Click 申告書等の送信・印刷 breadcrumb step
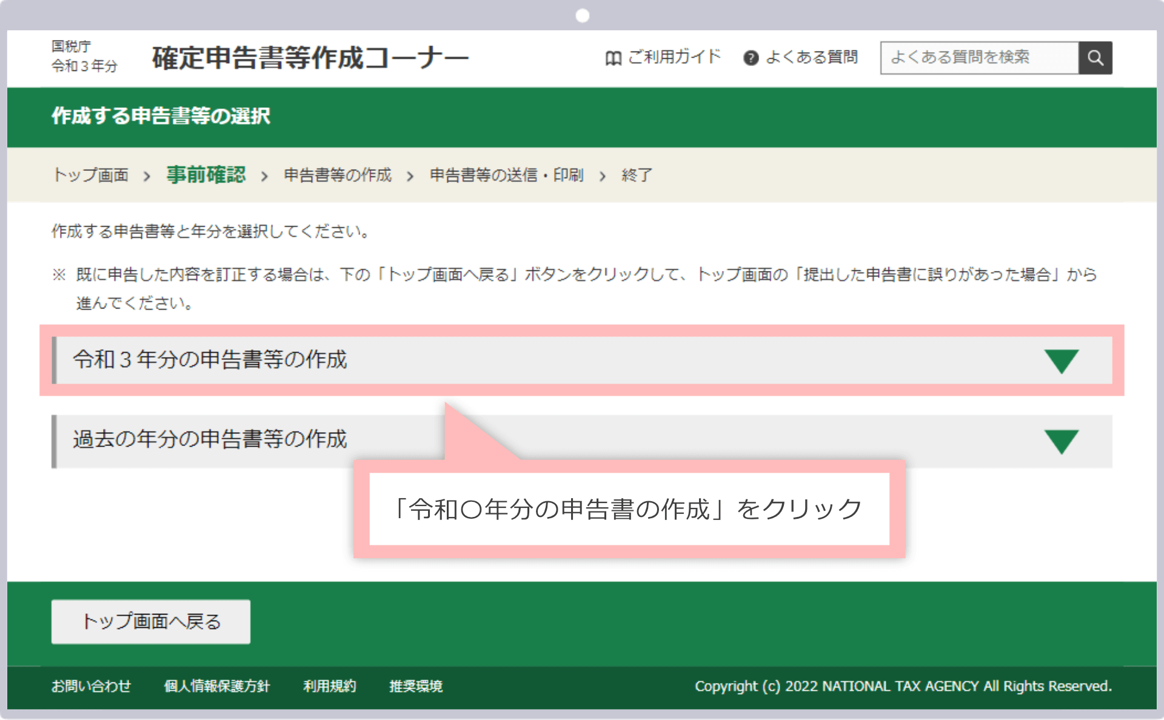Viewport: 1164px width, 720px height. [505, 175]
